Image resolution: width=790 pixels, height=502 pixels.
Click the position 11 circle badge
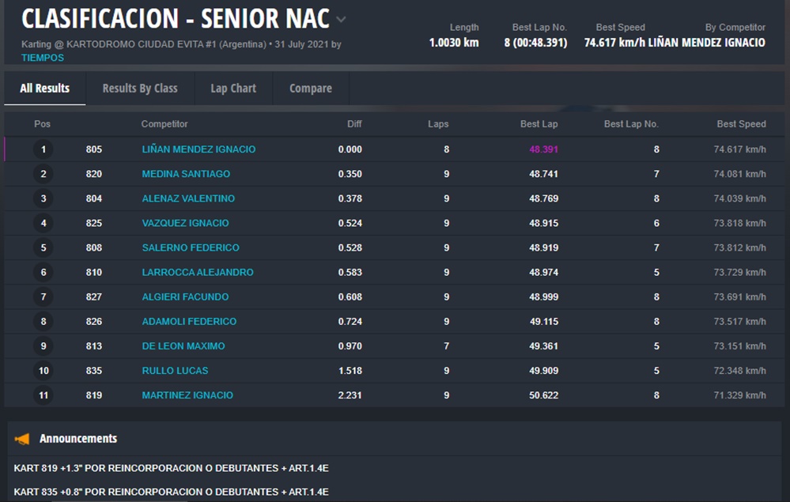click(x=43, y=395)
